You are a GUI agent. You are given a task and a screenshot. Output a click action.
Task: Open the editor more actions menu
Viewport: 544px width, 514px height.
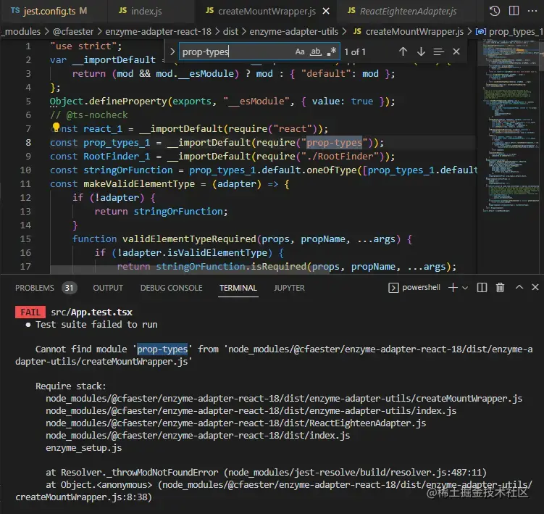(x=532, y=11)
